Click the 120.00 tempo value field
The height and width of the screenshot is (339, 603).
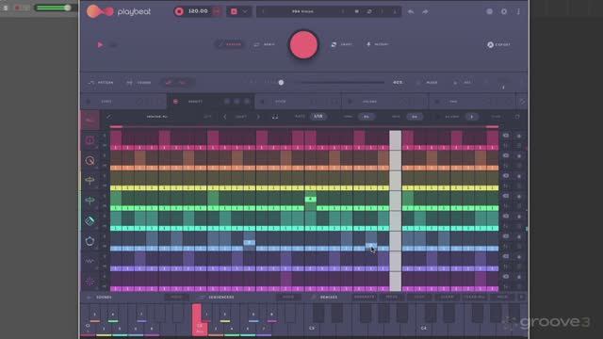click(198, 11)
